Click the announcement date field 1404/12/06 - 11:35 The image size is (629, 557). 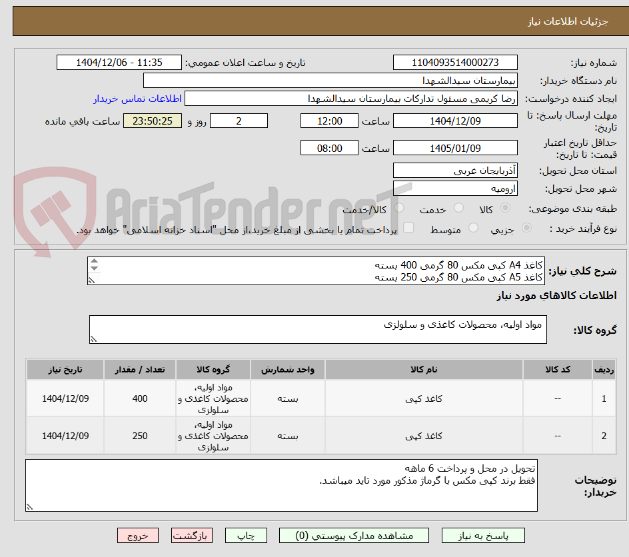click(119, 63)
